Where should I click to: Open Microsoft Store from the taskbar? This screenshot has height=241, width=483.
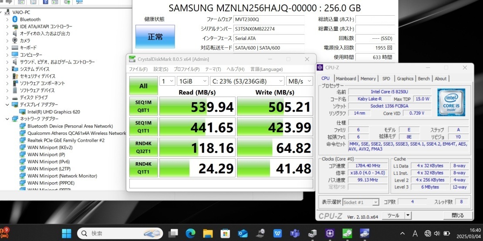226,233
